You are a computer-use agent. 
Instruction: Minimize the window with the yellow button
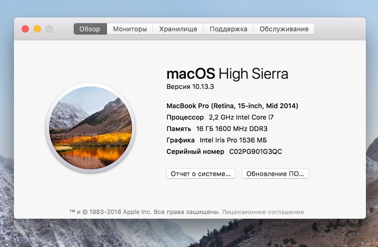tap(37, 29)
